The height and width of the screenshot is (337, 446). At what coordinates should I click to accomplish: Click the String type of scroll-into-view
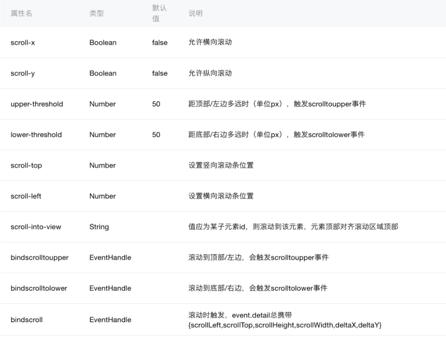click(99, 227)
